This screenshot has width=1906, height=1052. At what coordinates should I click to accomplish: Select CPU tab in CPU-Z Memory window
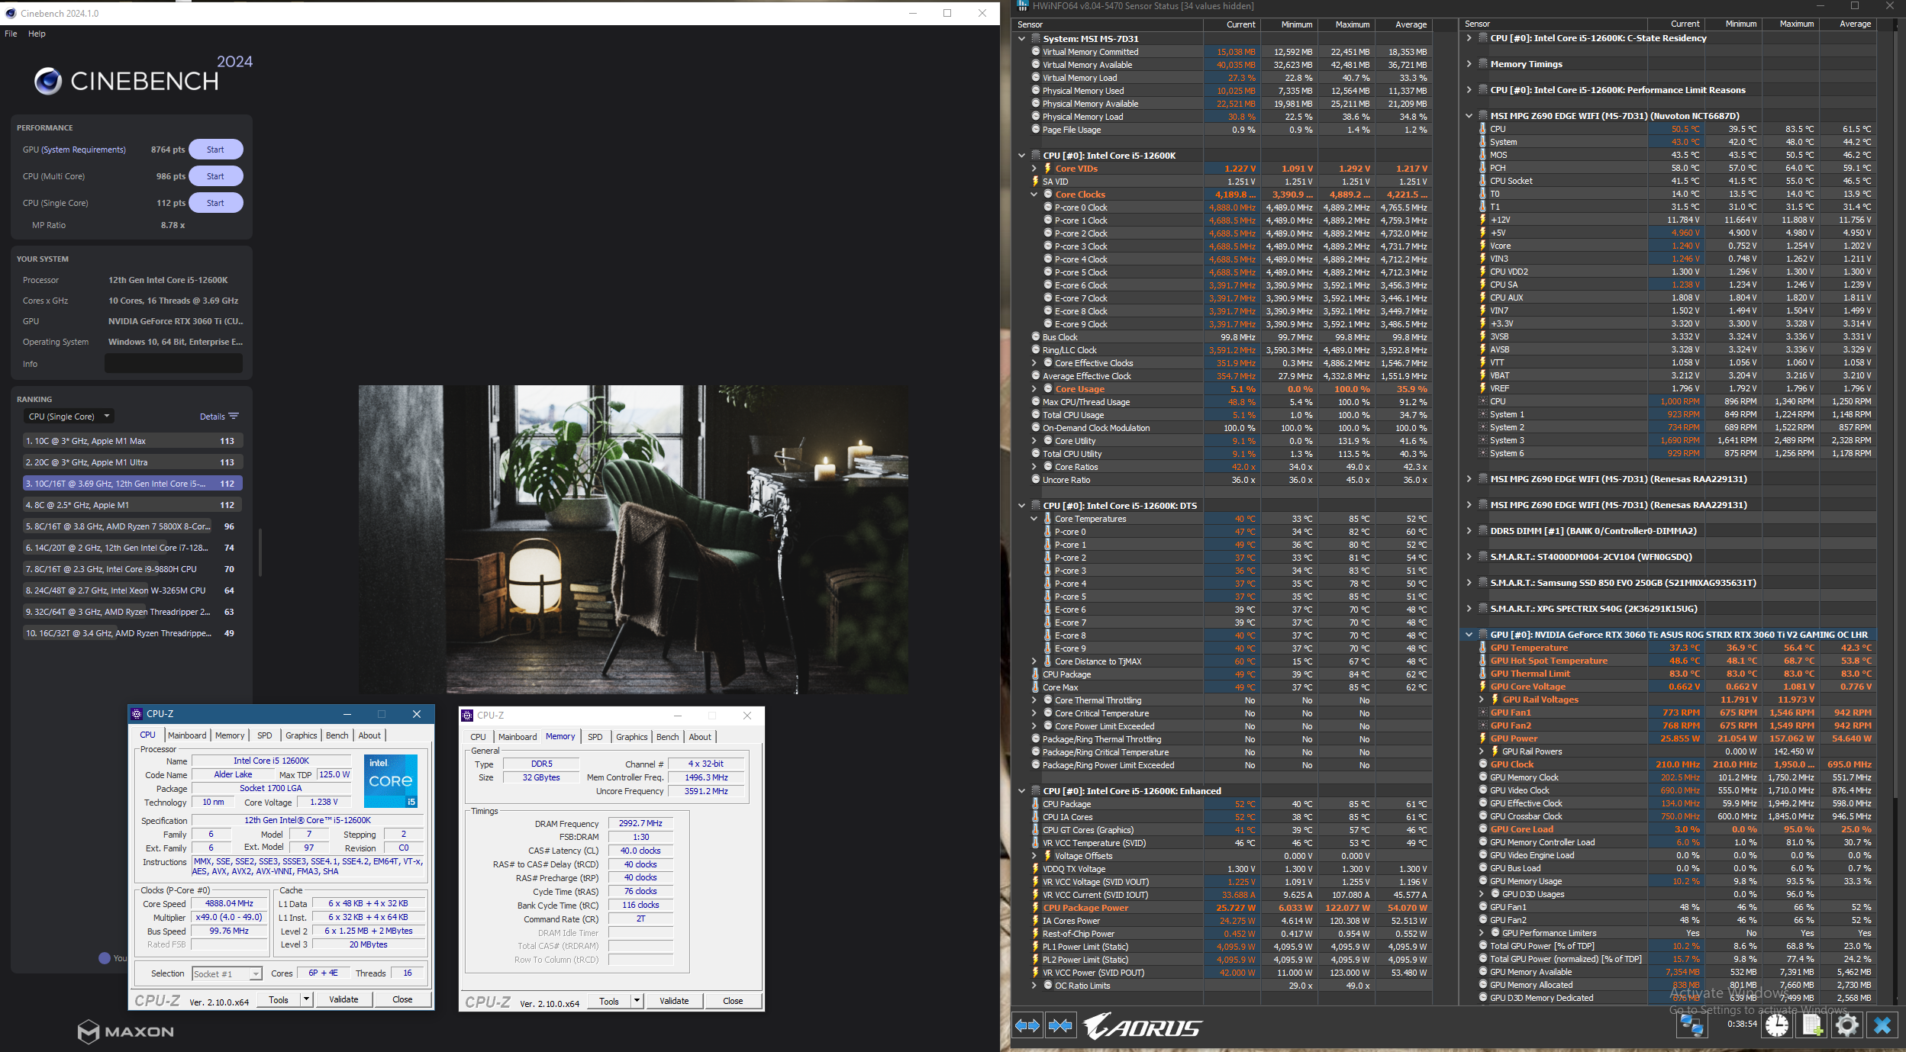pos(478,737)
